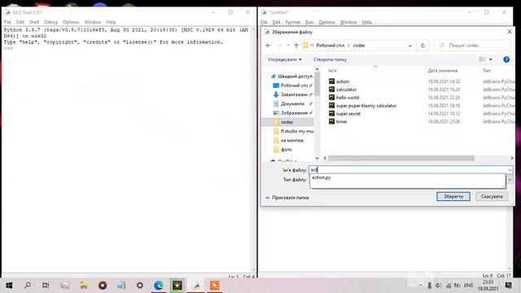521x293 pixels.
Task: Open File Explorer from taskbar
Action: [84, 286]
